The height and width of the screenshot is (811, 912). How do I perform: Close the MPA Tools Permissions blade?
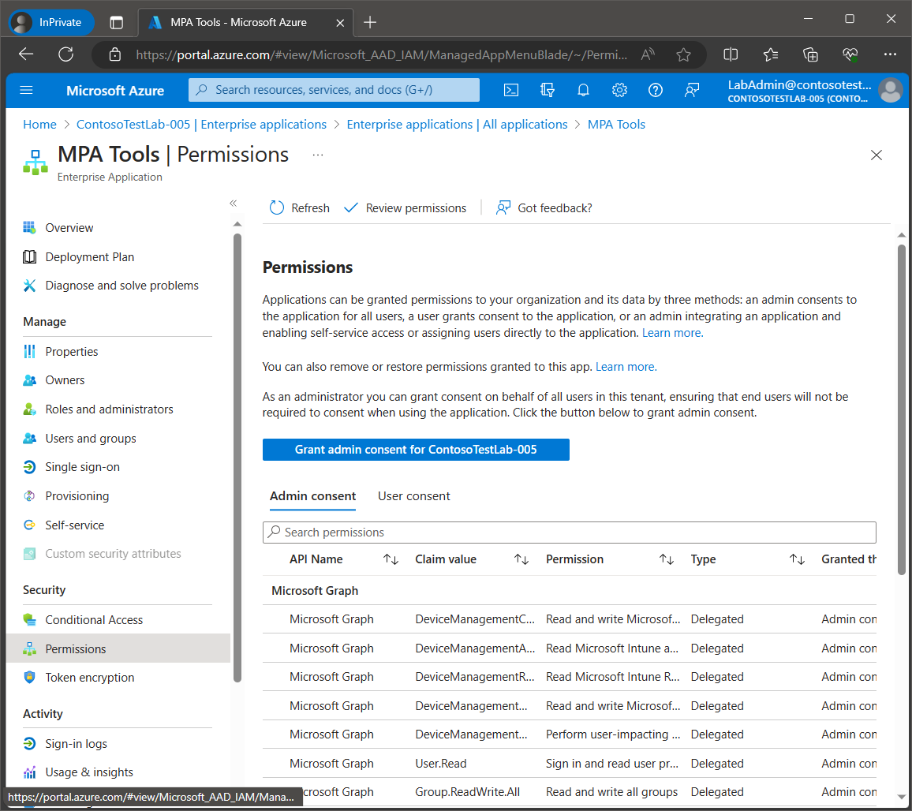point(876,155)
